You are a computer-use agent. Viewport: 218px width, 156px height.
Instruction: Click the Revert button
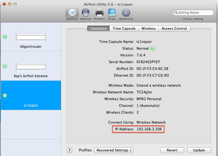point(172,150)
